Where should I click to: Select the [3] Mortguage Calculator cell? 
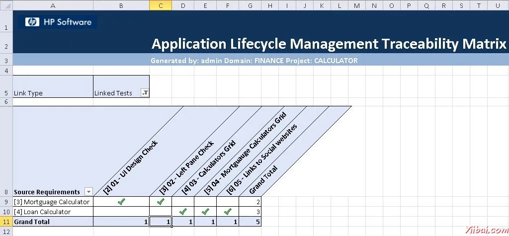53,202
